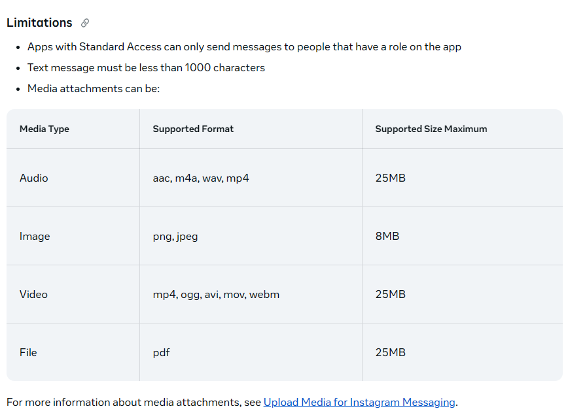Click the Limitations heading
568x413 pixels.
tap(39, 23)
